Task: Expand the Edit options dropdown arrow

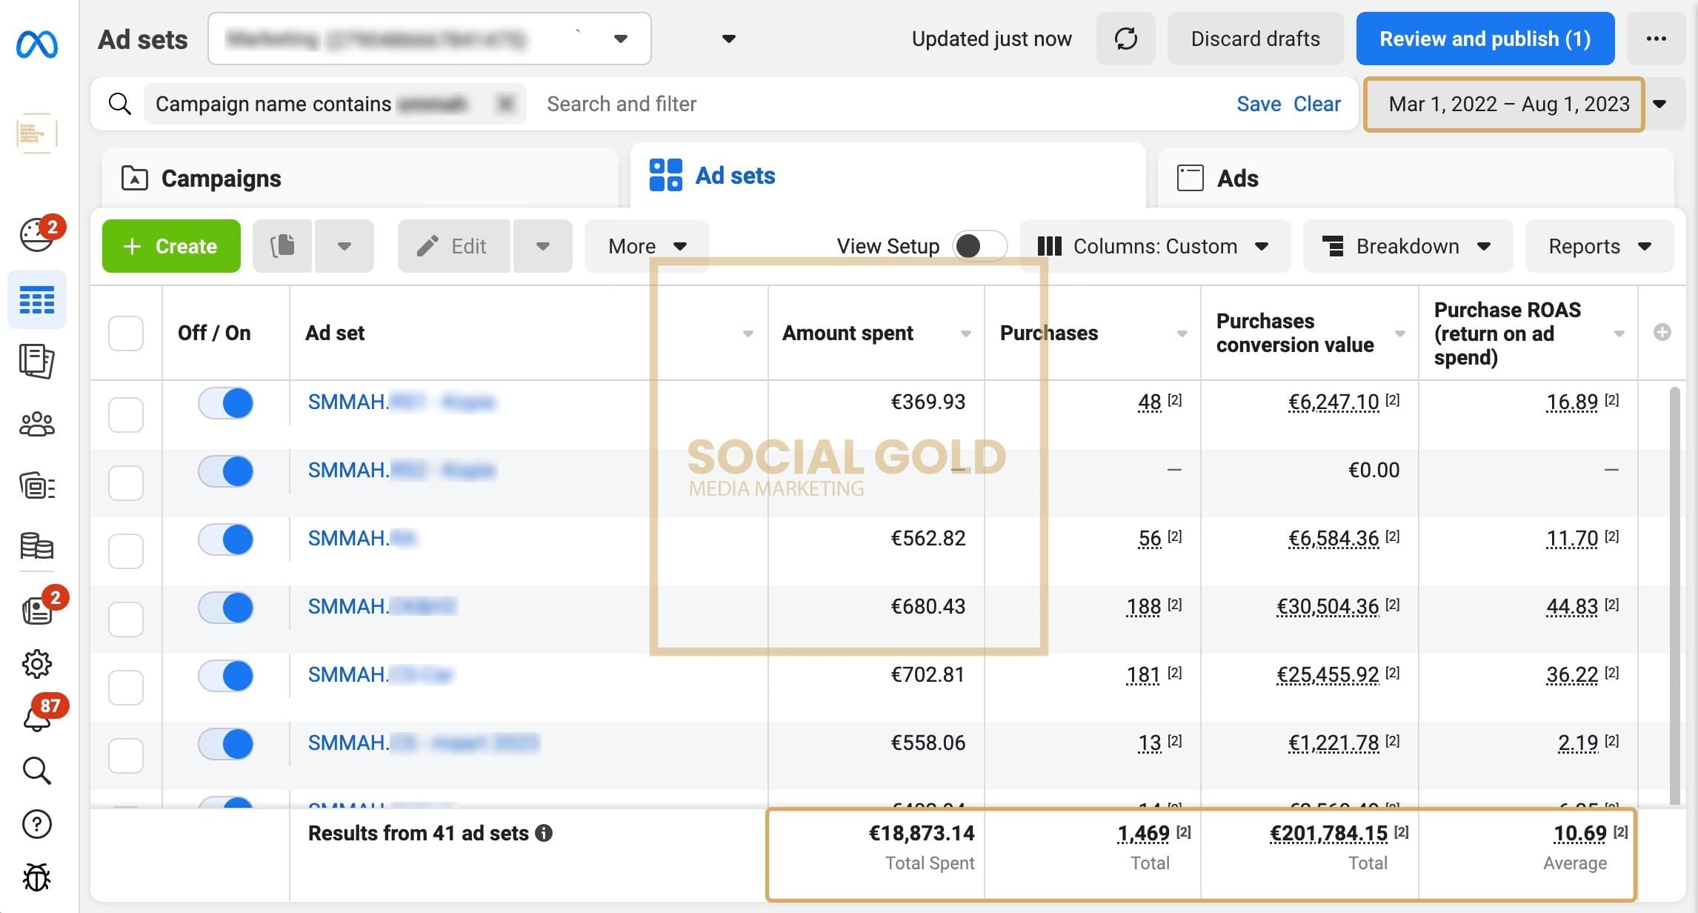Action: (543, 246)
